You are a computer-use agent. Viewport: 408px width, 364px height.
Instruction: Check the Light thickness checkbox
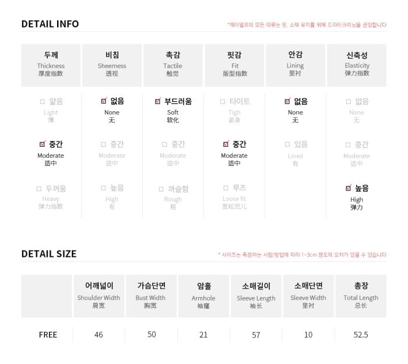(x=43, y=101)
